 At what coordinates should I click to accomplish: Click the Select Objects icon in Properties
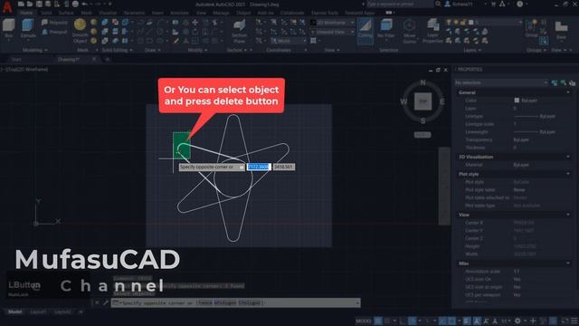[x=563, y=82]
